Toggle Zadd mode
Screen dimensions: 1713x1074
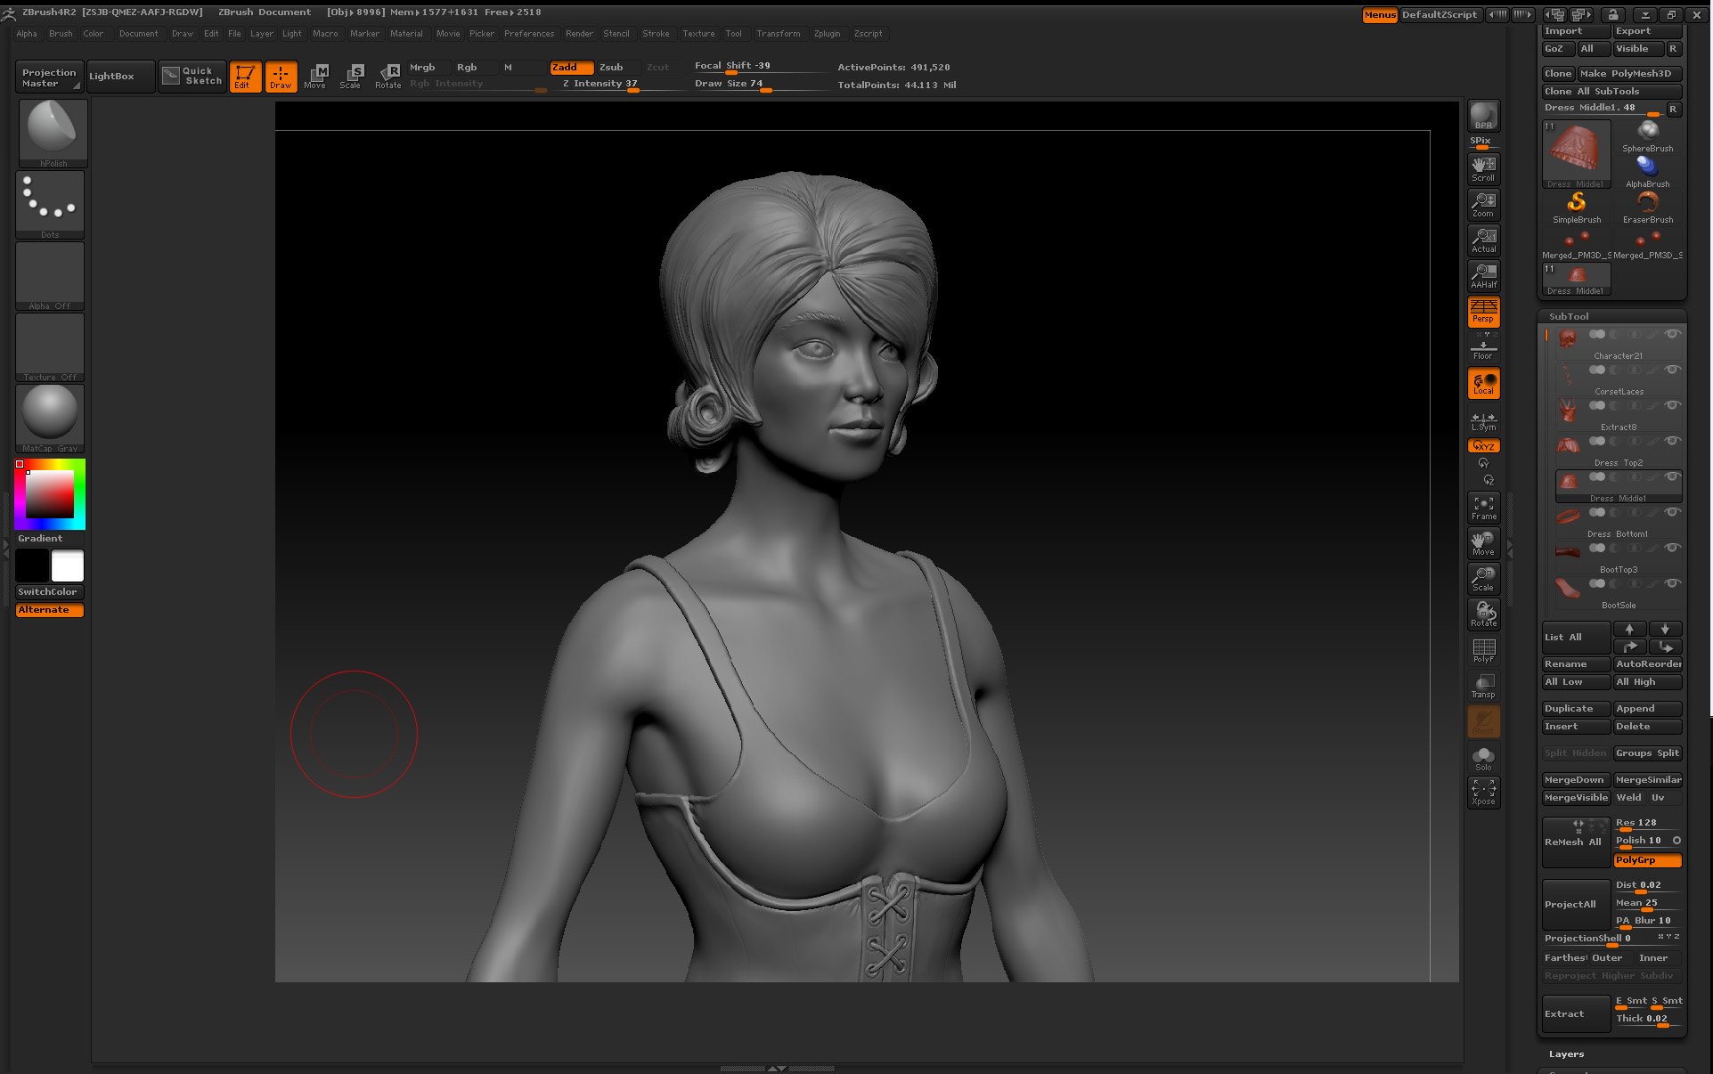[571, 68]
